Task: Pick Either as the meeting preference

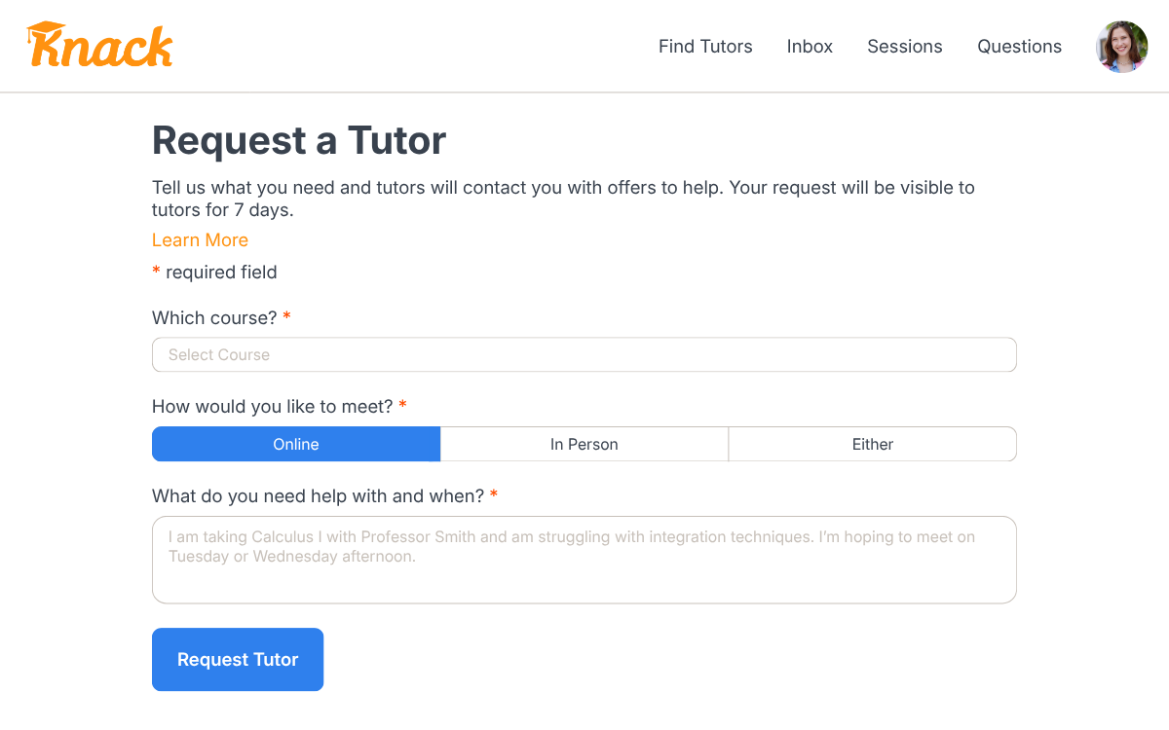Action: [x=873, y=444]
